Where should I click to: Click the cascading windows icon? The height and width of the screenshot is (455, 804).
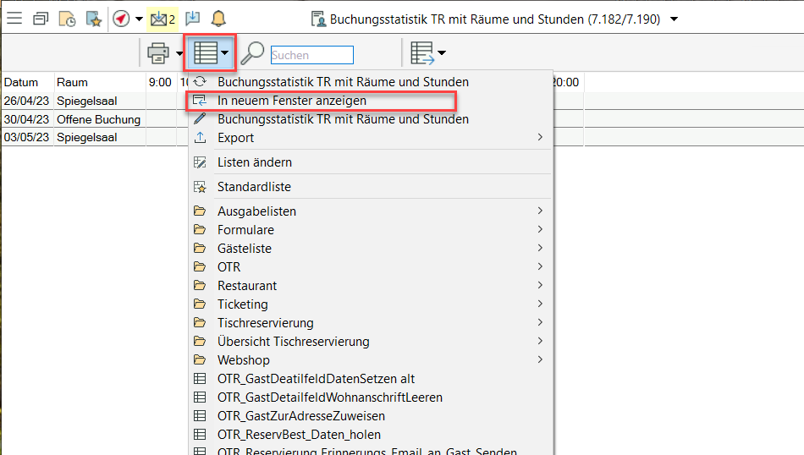point(41,19)
